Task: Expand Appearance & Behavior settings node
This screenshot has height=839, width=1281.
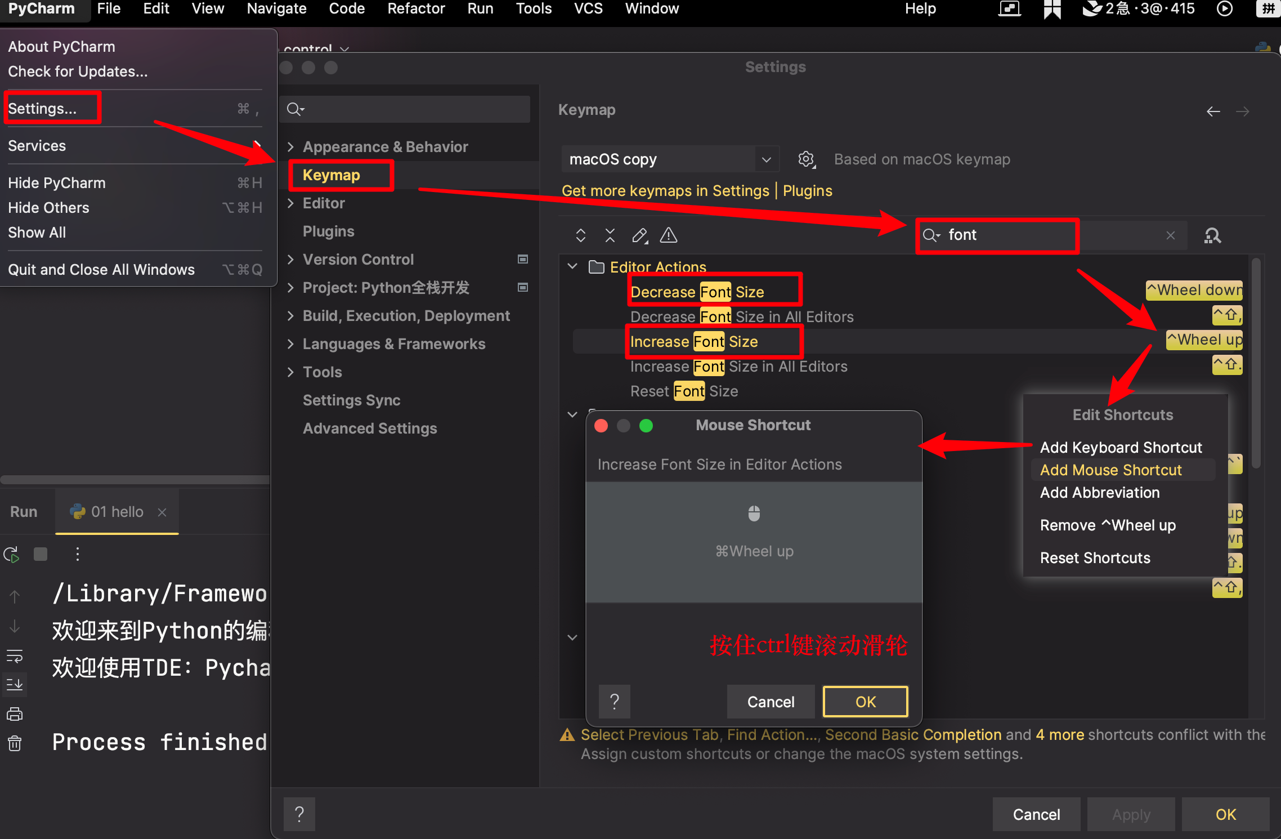Action: click(291, 147)
